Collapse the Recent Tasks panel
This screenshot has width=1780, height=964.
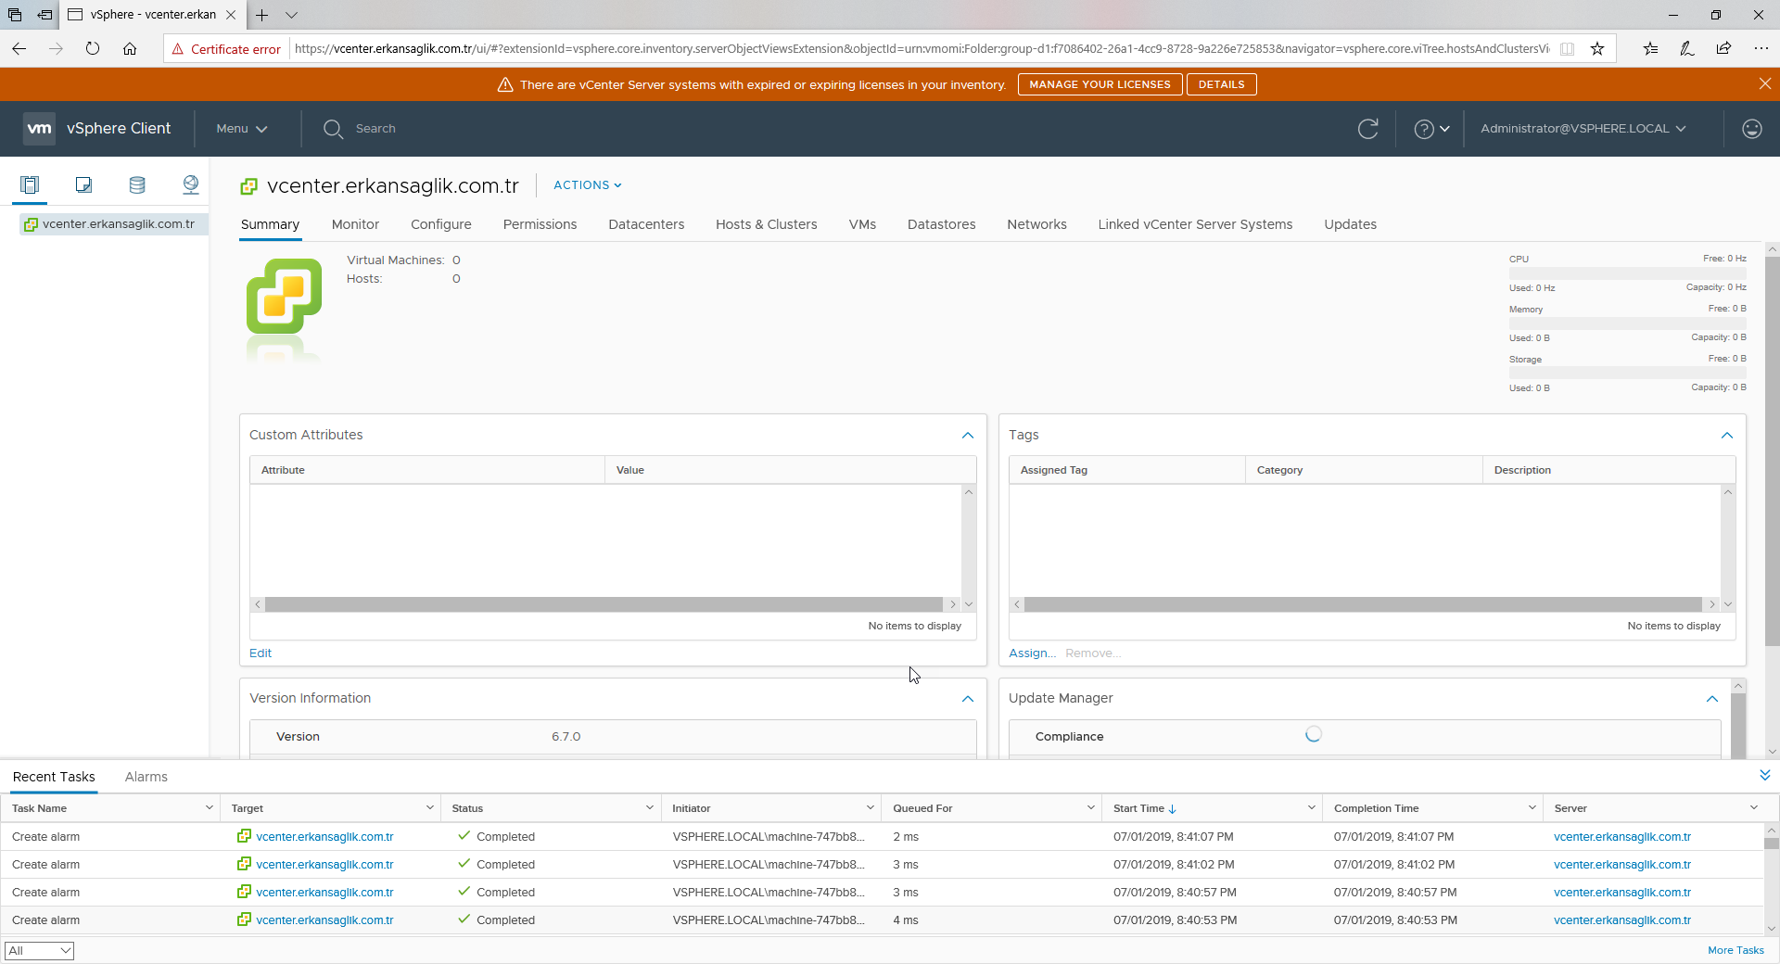click(x=1764, y=775)
